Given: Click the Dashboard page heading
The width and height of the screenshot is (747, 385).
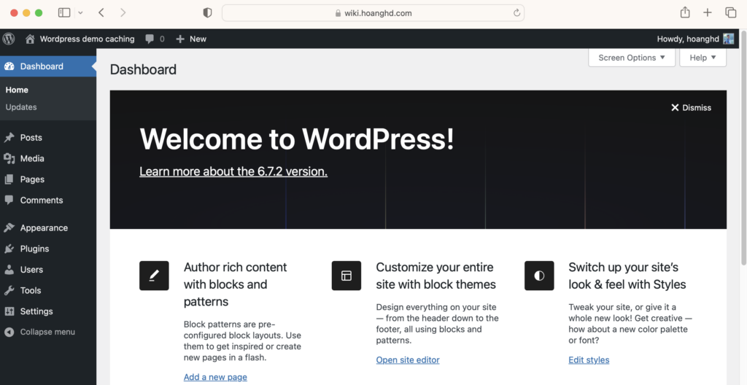Looking at the screenshot, I should click(x=143, y=69).
